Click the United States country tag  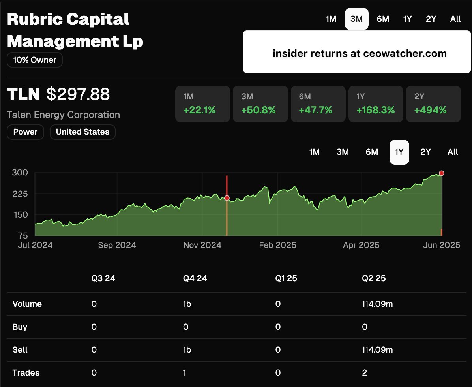point(82,132)
